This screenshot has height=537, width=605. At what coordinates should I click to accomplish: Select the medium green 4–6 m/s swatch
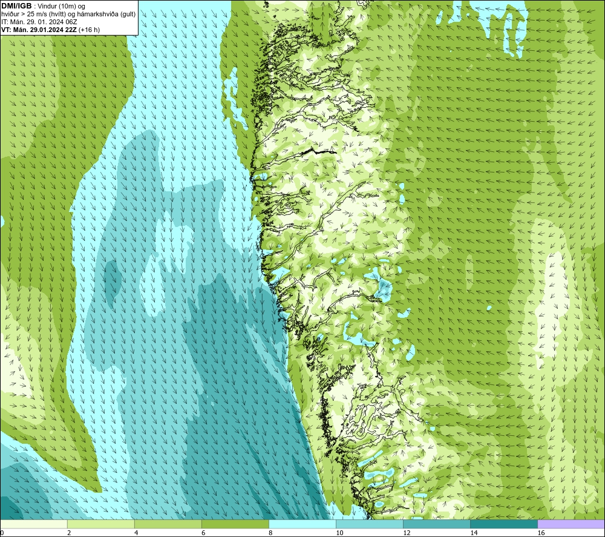point(168,524)
